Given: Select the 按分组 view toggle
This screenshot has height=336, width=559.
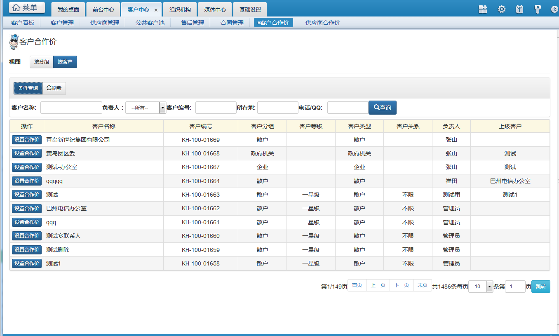Looking at the screenshot, I should [x=42, y=62].
